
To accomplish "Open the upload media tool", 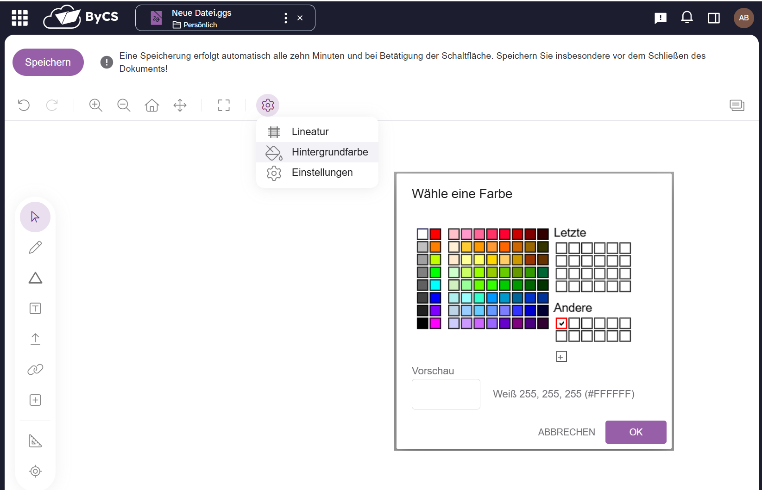I will [x=35, y=339].
